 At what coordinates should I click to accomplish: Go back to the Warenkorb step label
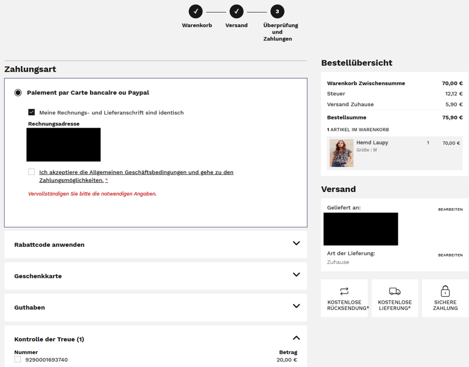pyautogui.click(x=196, y=26)
